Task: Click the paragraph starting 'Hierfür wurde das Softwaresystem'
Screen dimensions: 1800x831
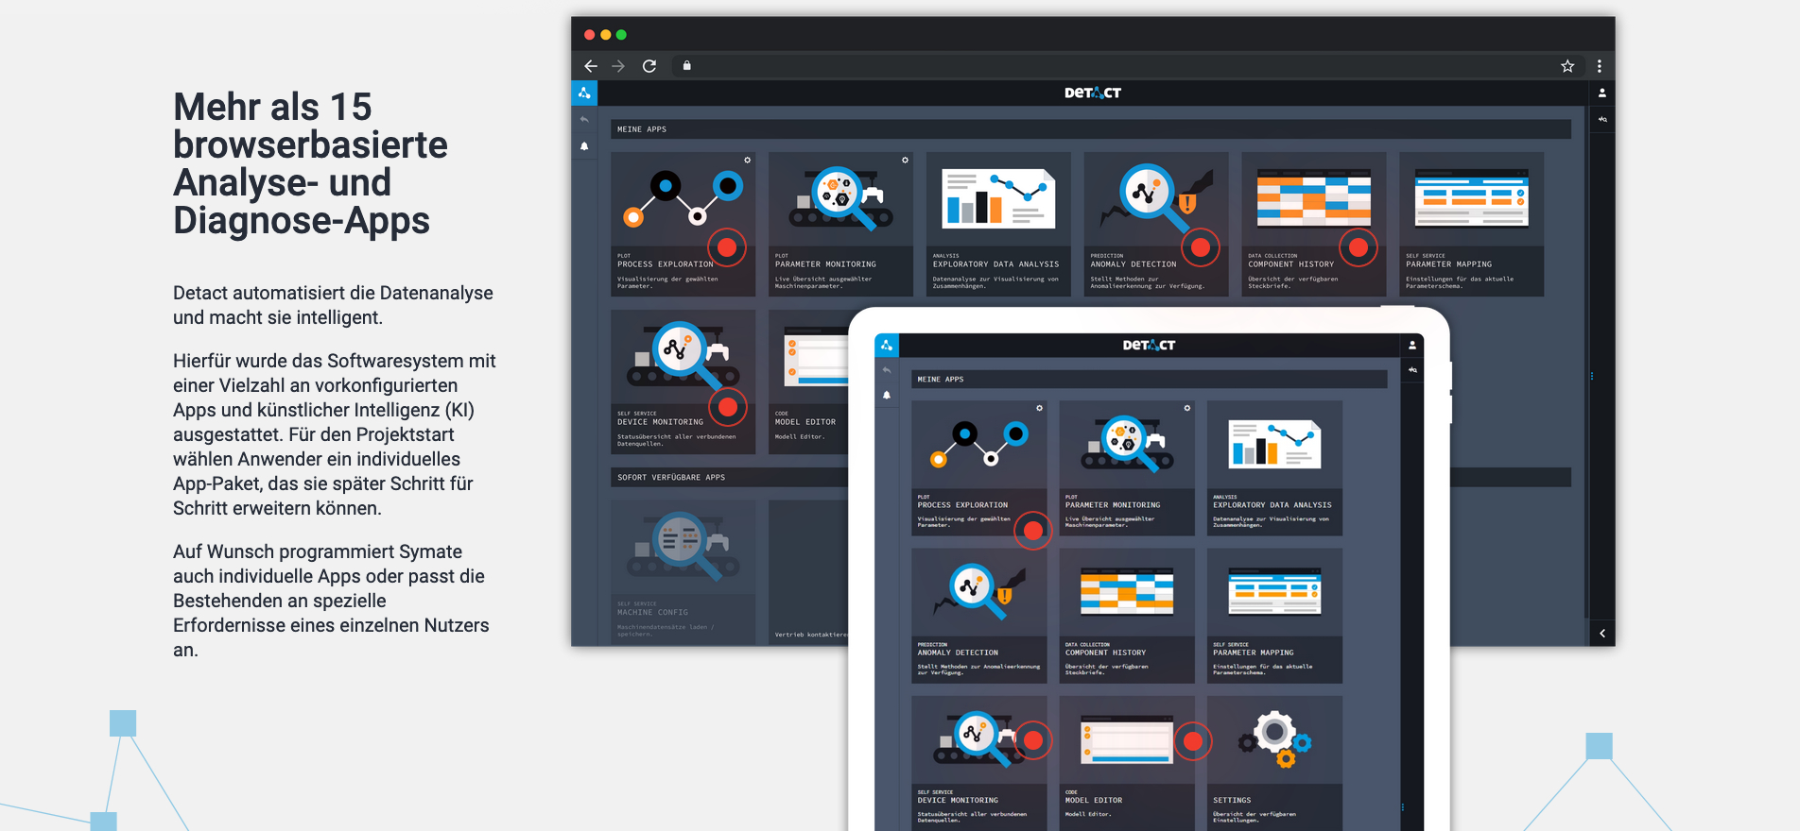Action: [335, 434]
